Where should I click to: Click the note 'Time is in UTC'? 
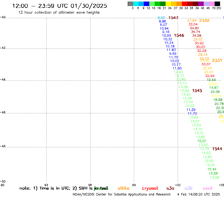click(55, 188)
